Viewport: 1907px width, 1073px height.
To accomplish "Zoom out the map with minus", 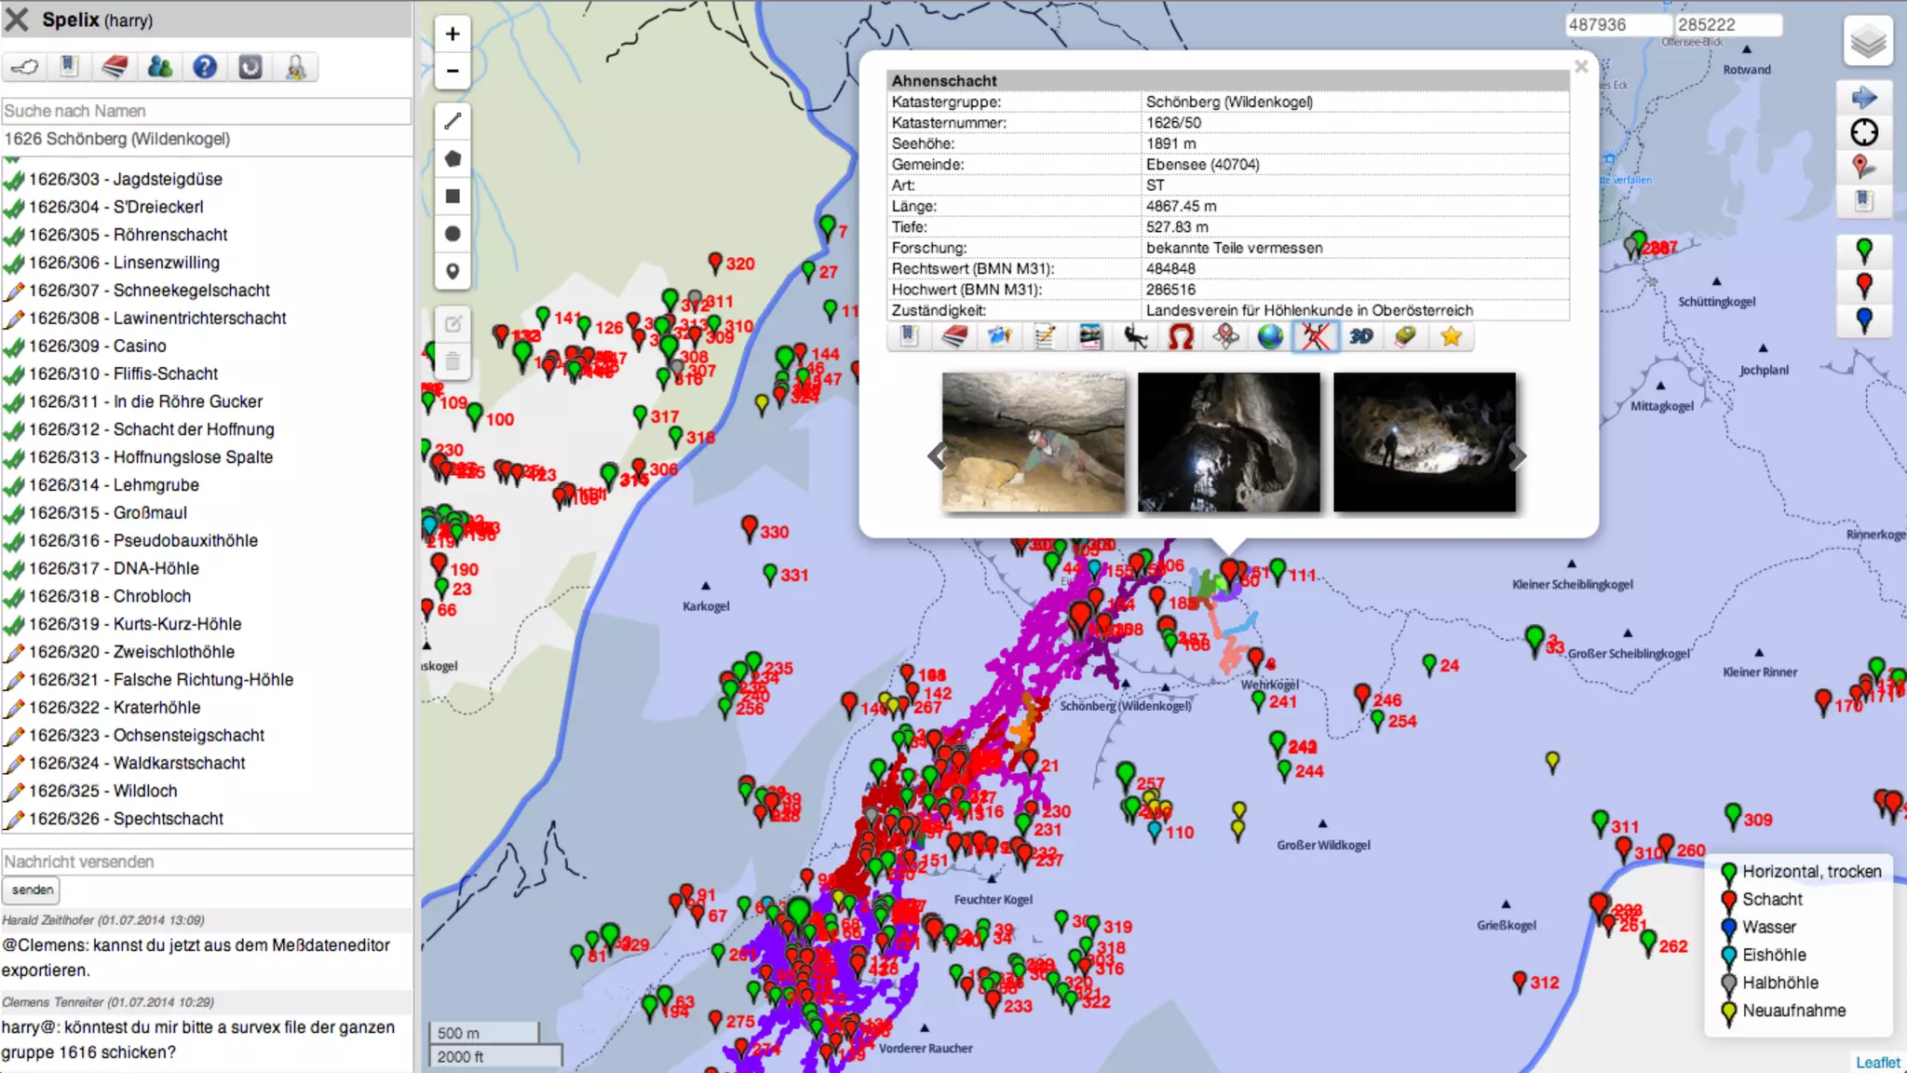I will [x=453, y=71].
